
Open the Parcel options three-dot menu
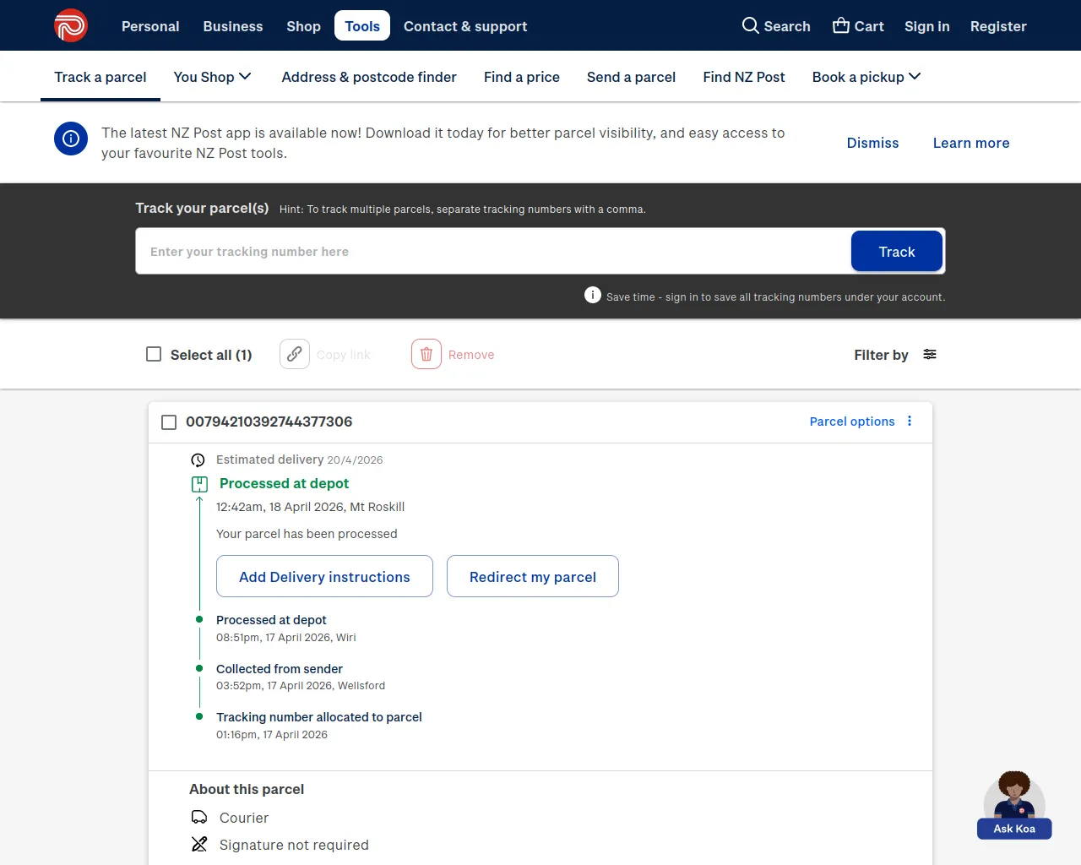click(910, 422)
